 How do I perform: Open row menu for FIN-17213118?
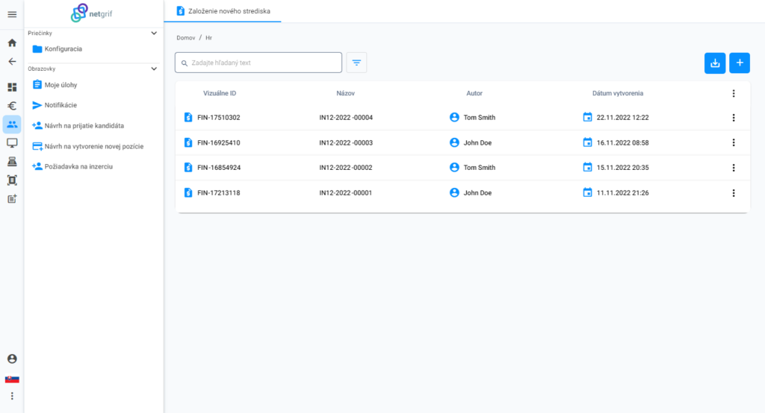tap(734, 193)
